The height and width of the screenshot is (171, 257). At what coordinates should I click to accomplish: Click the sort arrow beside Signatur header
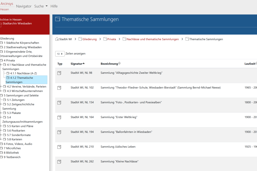coord(83,64)
